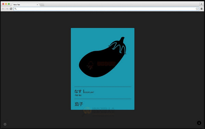Viewport: 205px width, 129px height.
Task: Go forward to next page
Action: [x=7, y=9]
